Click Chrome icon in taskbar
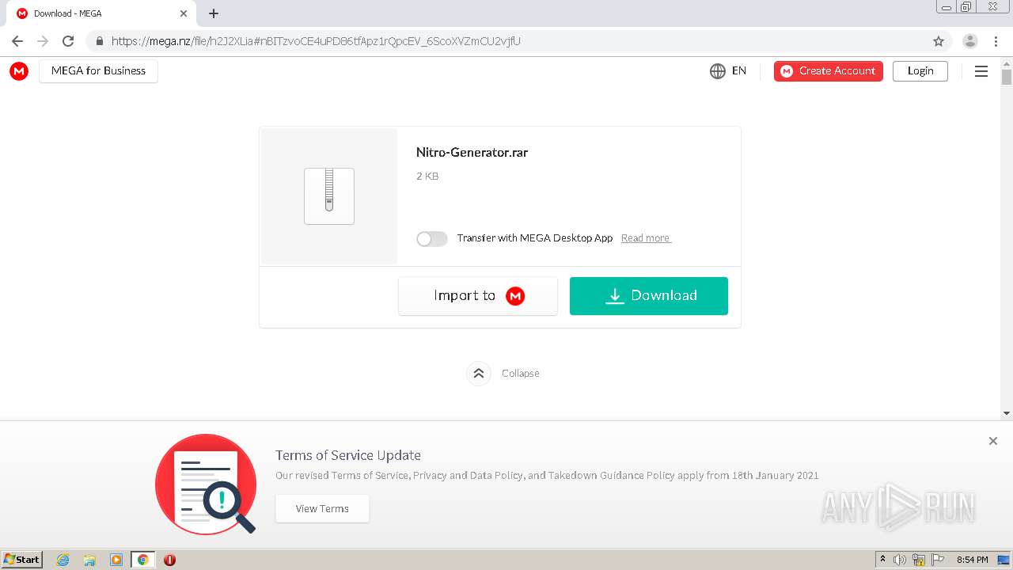The image size is (1013, 570). tap(143, 560)
